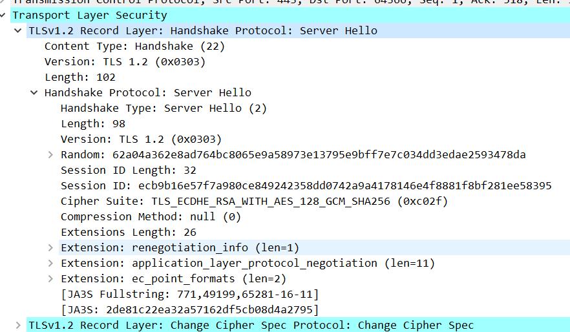Expand the application_layer_protocol_negotiation extension
Image resolution: width=570 pixels, height=332 pixels.
pyautogui.click(x=50, y=263)
